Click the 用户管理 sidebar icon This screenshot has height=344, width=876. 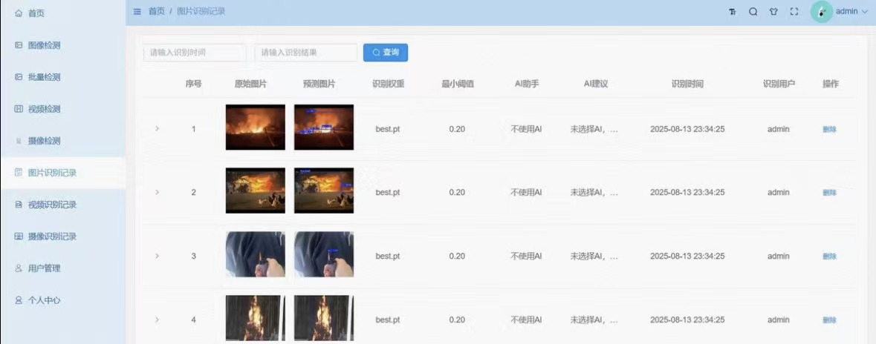19,268
